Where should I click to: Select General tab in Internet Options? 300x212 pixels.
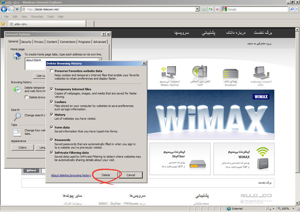coord(13,42)
